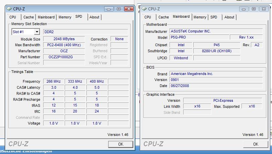This screenshot has height=154, width=272.
Task: Close the left CPU-Z window
Action: [x=129, y=9]
